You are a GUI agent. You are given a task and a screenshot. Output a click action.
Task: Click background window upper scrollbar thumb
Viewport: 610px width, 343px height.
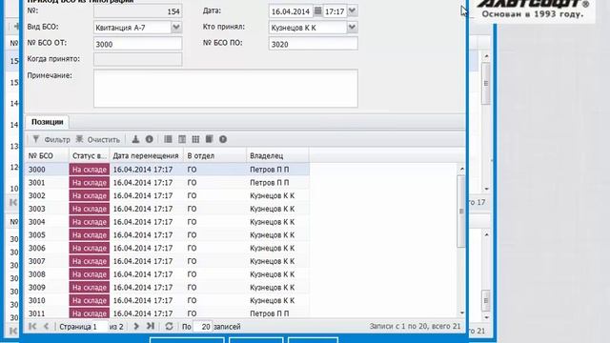pyautogui.click(x=486, y=83)
